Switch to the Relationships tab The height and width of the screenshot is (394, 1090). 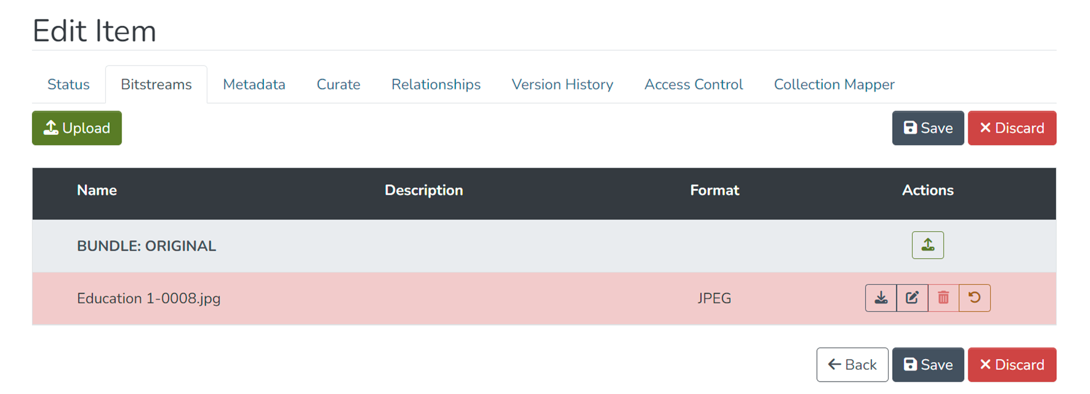436,84
